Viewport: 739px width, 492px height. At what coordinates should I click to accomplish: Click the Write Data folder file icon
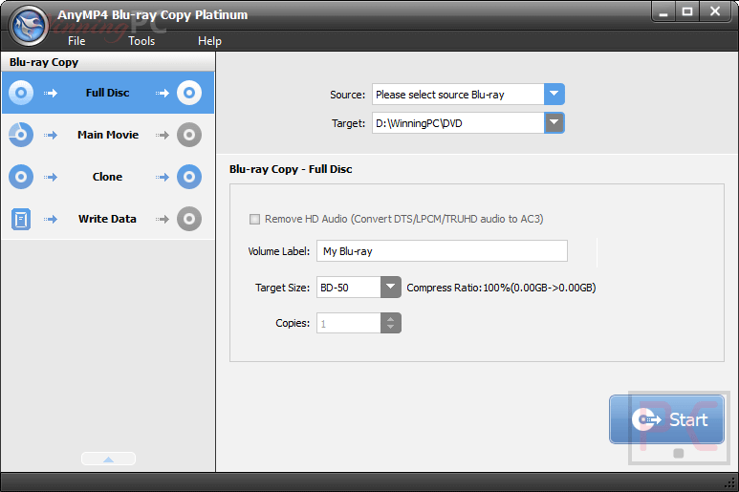pos(21,219)
